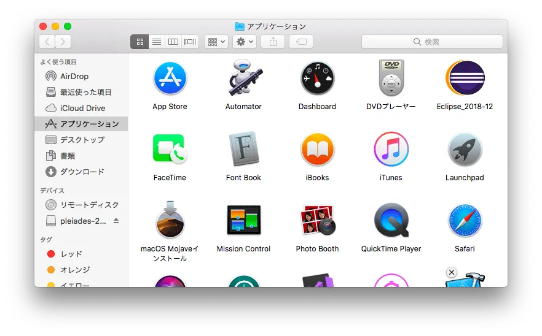Open iCloud Drive in the sidebar
Viewport: 542px width, 336px height.
tap(81, 108)
